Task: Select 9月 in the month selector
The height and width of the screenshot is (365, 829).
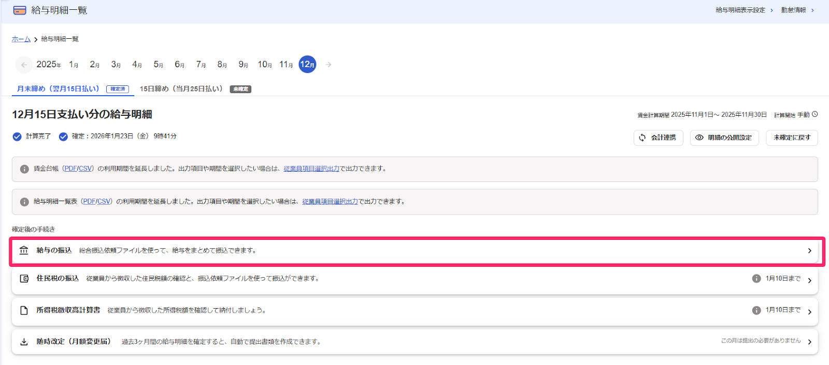Action: (x=244, y=65)
